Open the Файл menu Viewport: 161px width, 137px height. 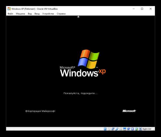tap(10, 14)
